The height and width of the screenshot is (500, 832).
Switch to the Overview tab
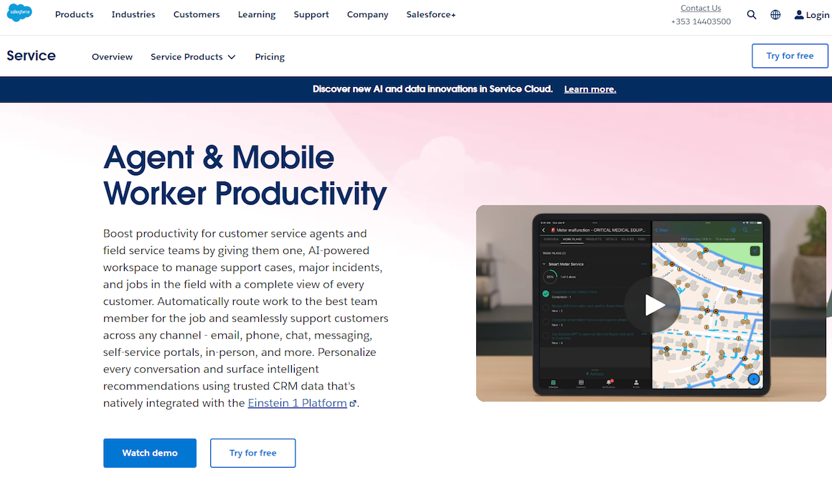click(112, 57)
